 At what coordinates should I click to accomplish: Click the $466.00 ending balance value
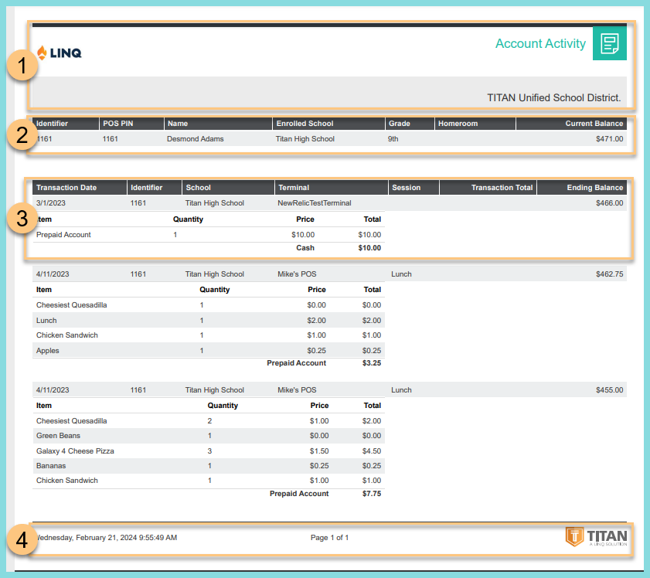click(608, 202)
